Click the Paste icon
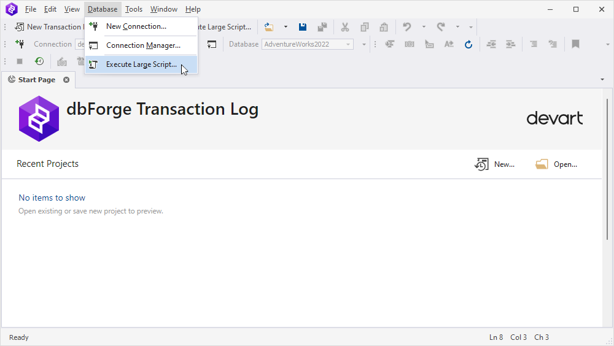 [x=384, y=27]
